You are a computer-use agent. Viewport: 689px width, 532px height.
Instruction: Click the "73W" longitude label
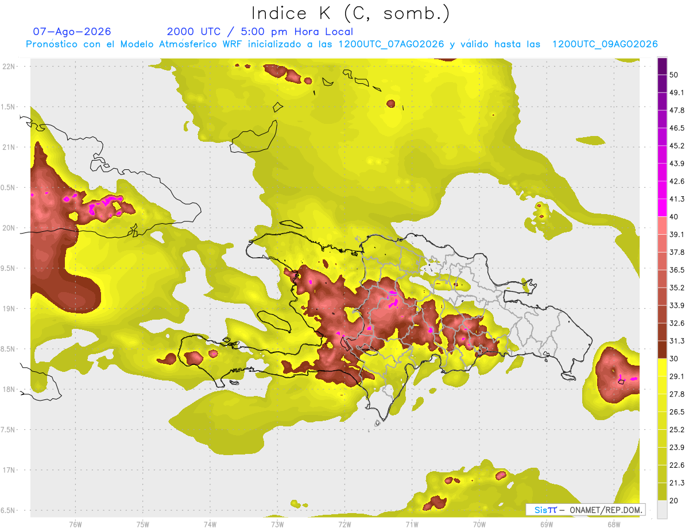pos(277,525)
